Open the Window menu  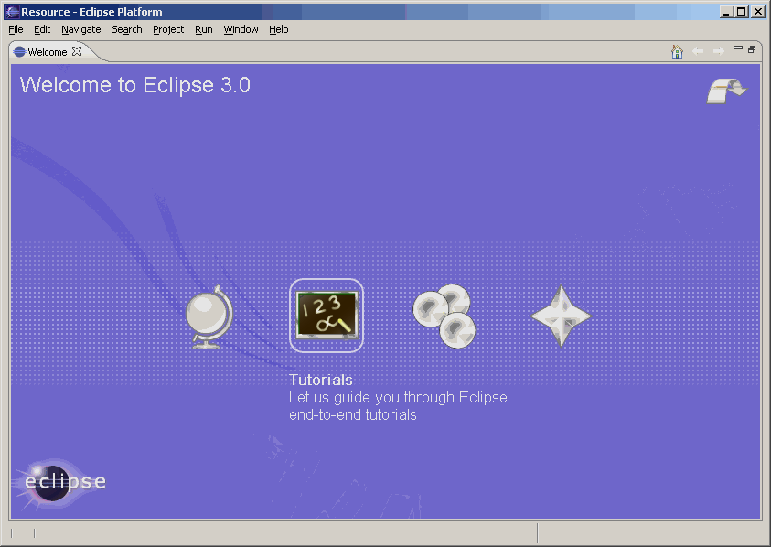(x=241, y=29)
